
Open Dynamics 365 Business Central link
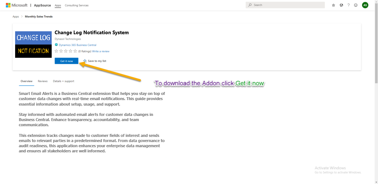click(78, 45)
